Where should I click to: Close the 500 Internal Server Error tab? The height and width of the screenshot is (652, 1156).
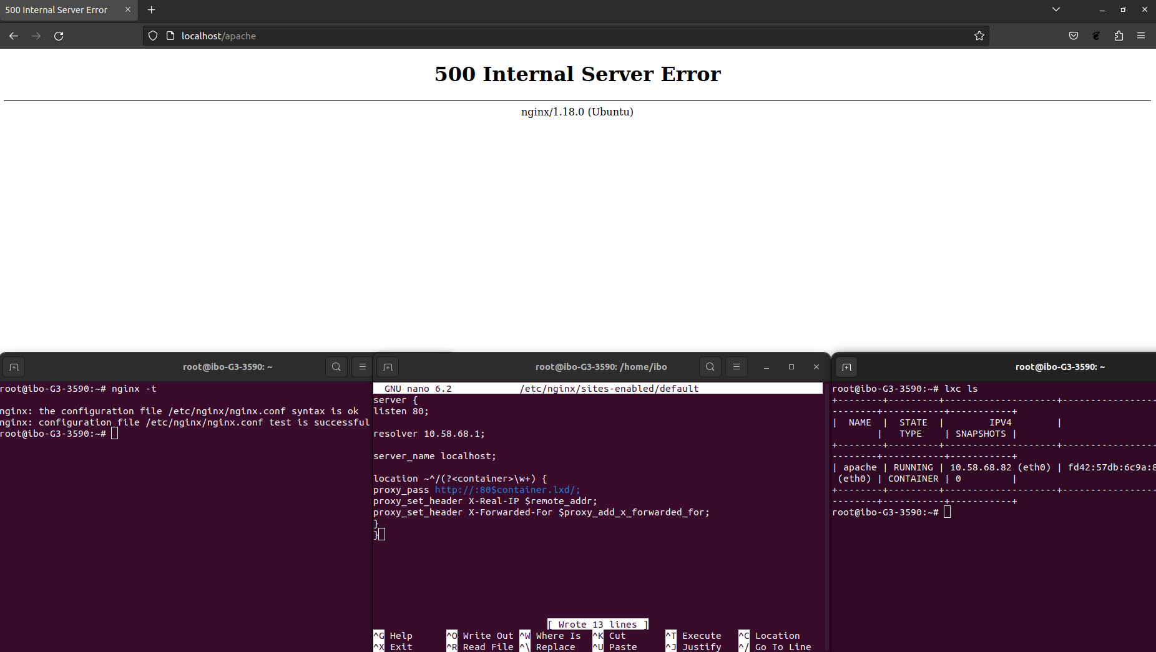128,10
